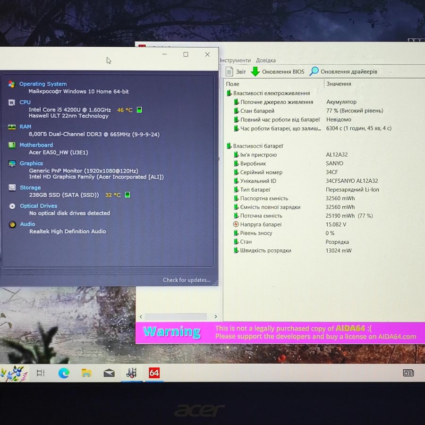Click the RAM module icon in Speccy

click(x=12, y=127)
